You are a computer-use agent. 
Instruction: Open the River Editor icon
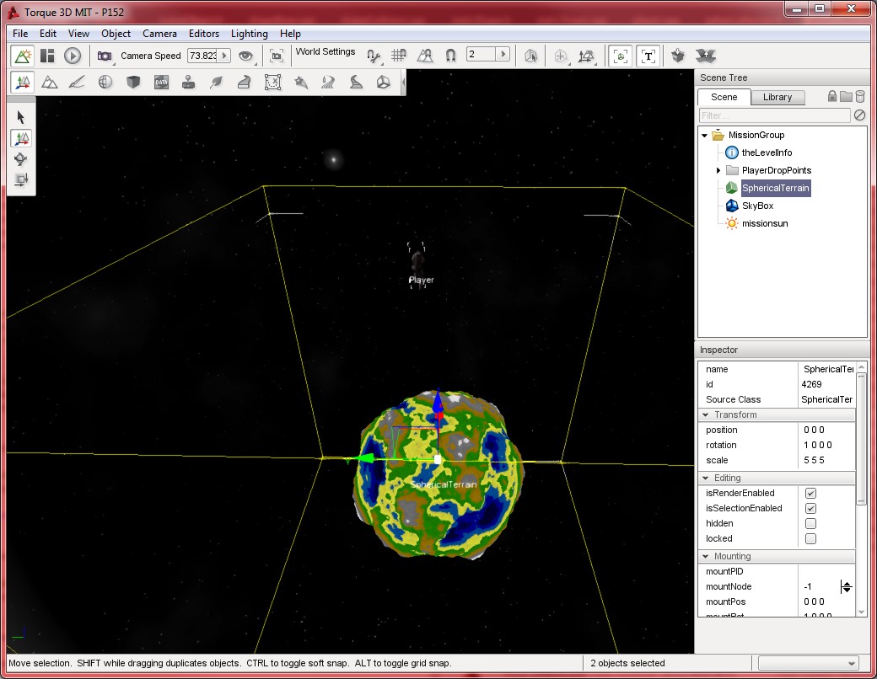(x=328, y=83)
